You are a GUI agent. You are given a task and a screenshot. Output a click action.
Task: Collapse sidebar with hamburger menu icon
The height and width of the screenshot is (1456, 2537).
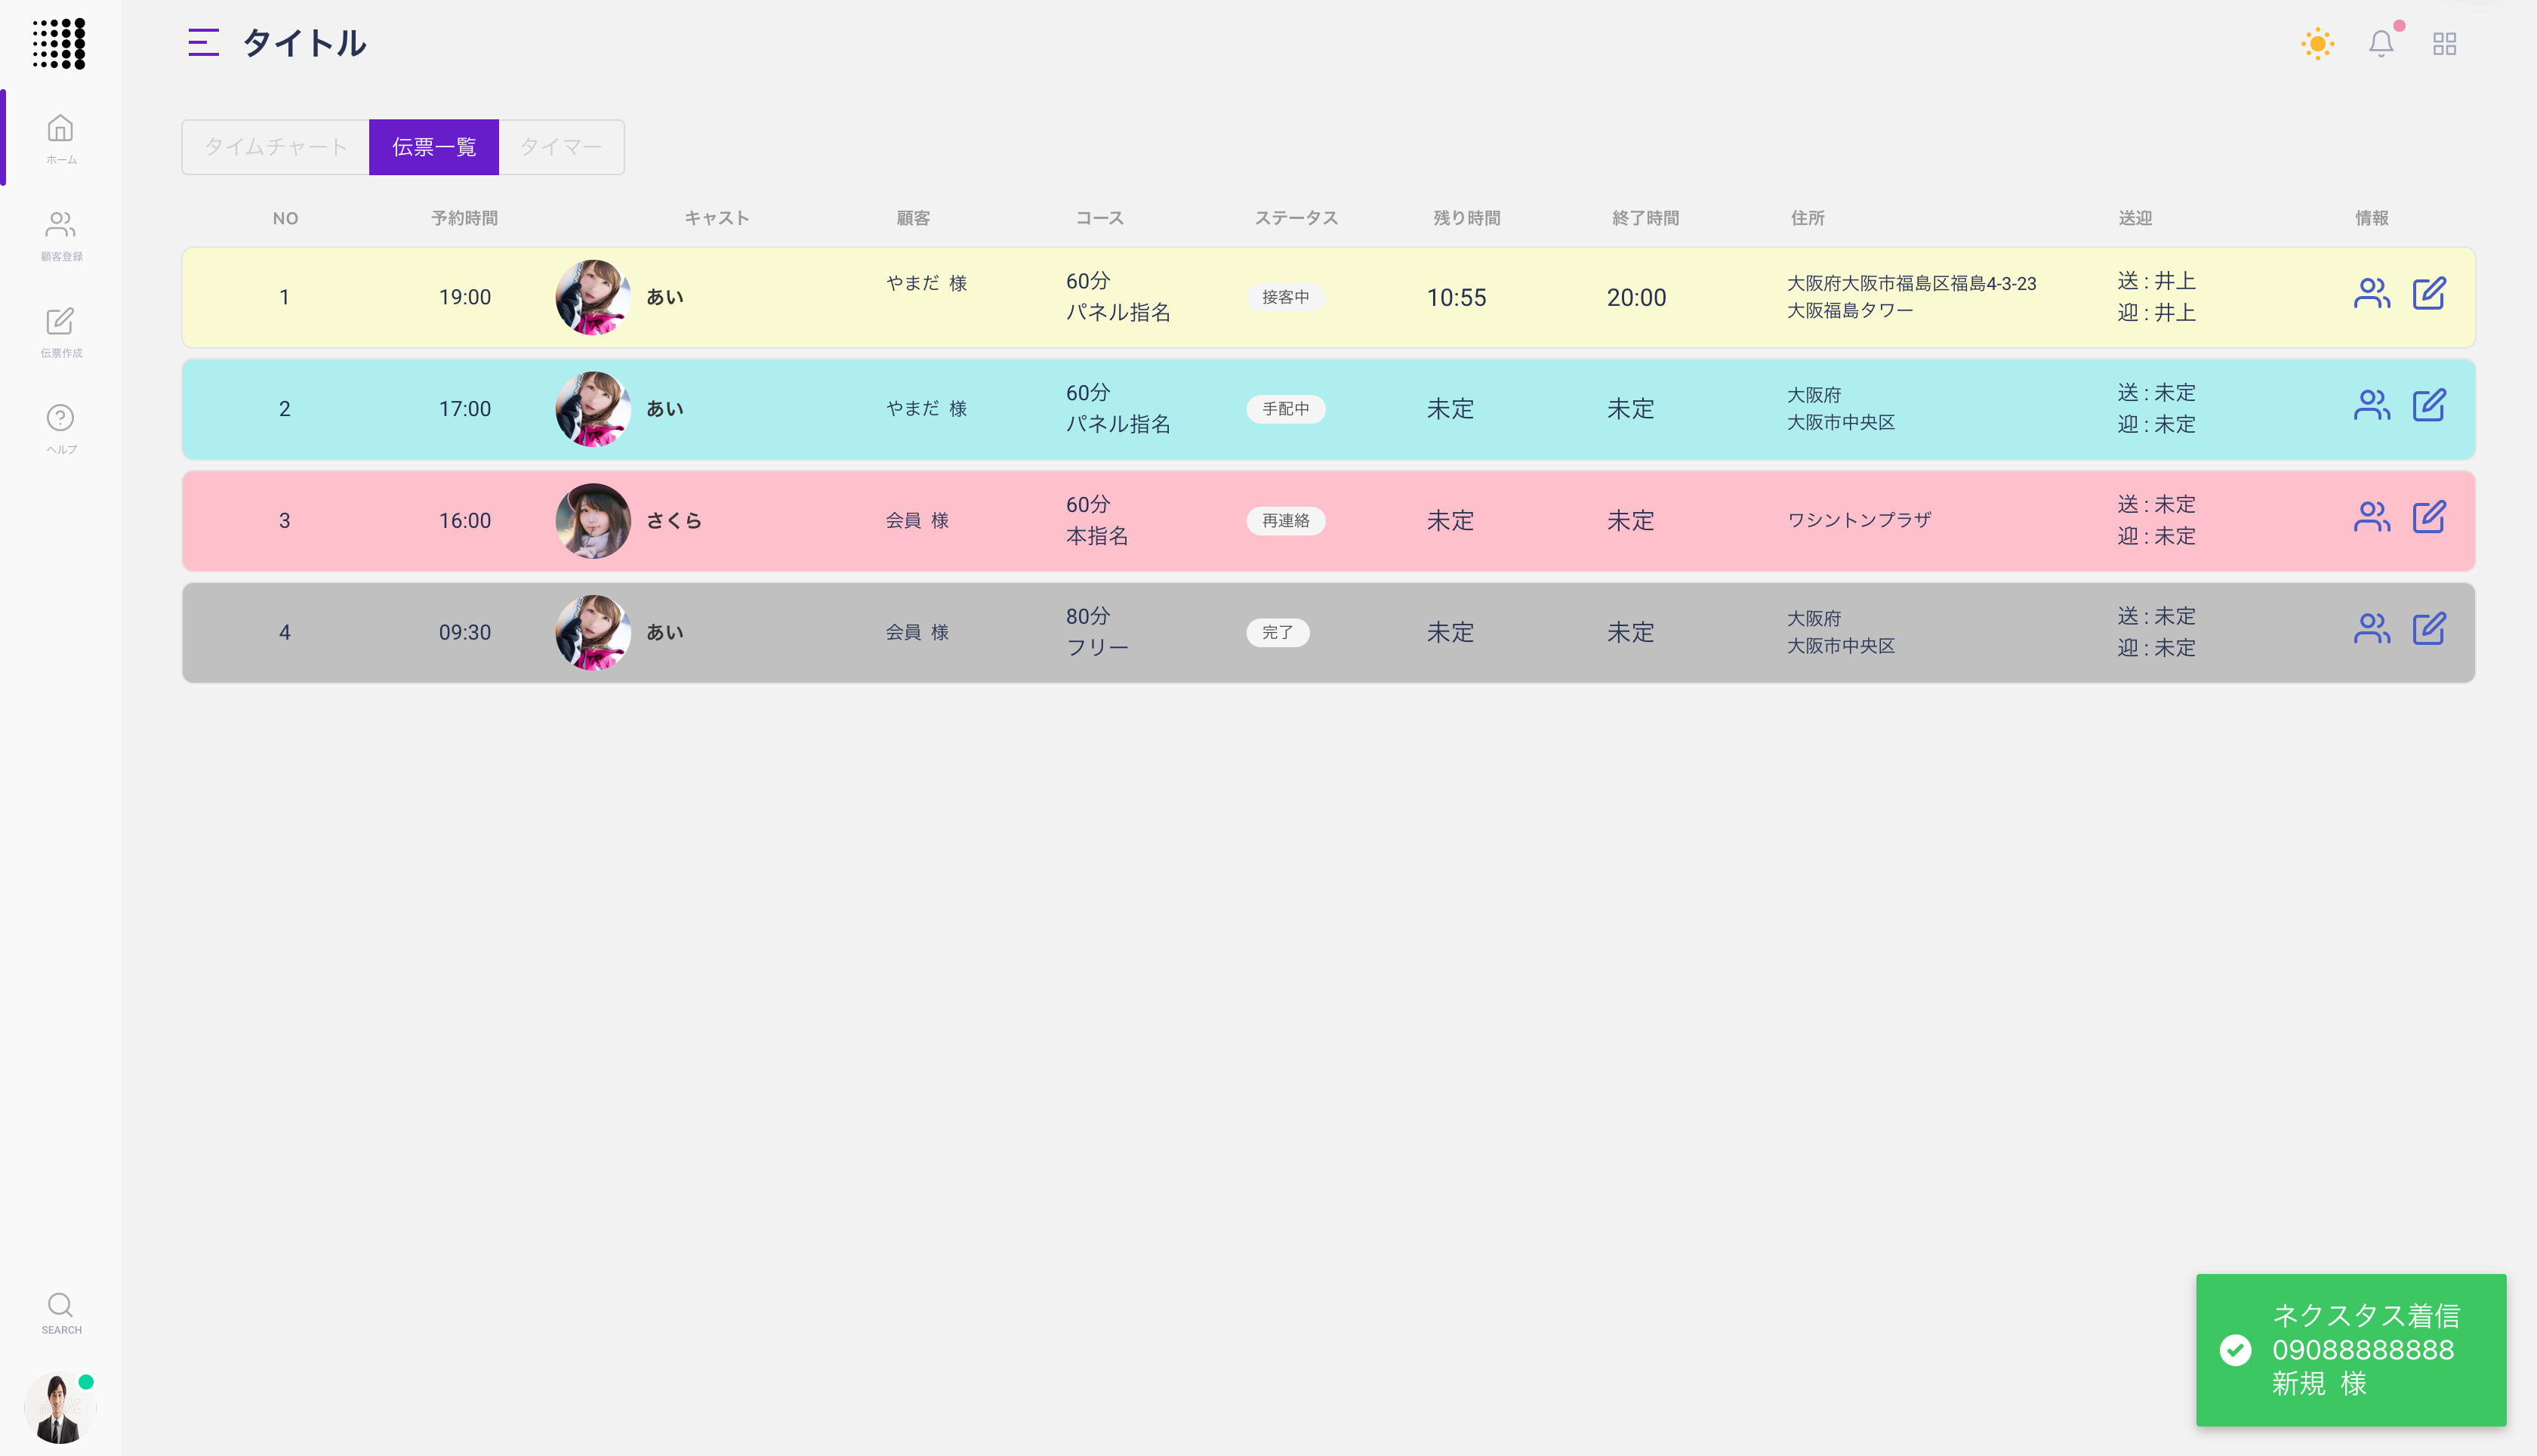pyautogui.click(x=203, y=43)
